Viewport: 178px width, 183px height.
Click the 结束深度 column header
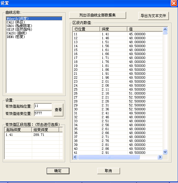(x=45, y=130)
